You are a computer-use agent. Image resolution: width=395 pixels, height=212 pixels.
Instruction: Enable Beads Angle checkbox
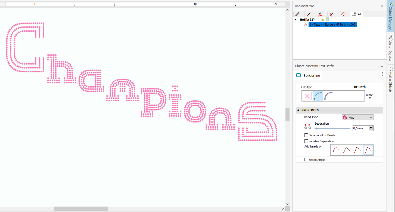click(x=306, y=160)
